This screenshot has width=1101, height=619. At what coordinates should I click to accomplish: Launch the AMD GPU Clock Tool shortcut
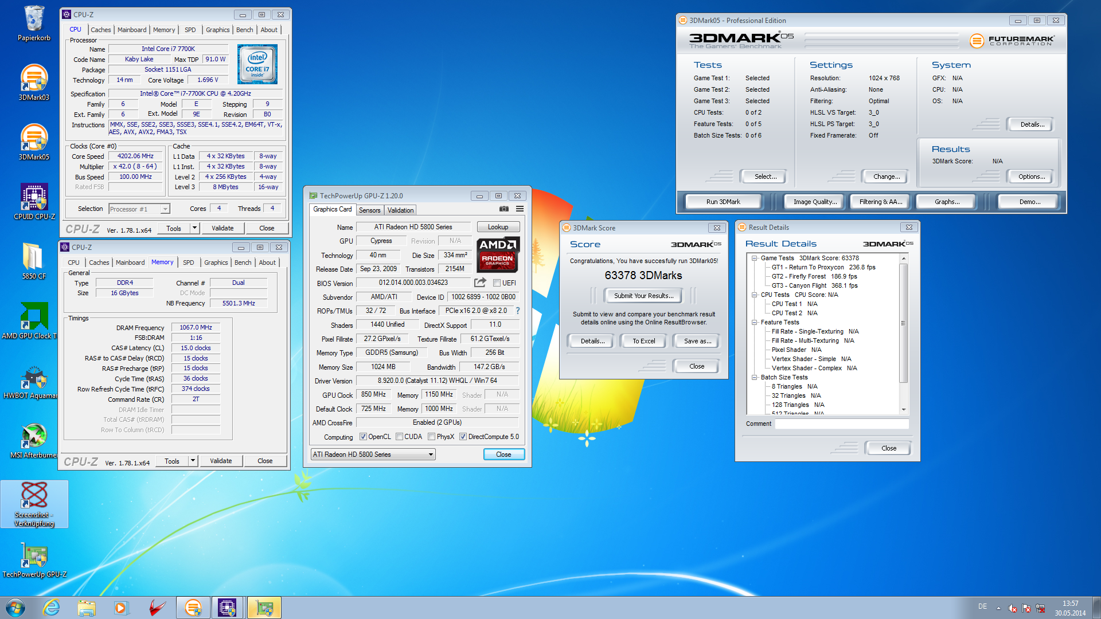[x=29, y=321]
